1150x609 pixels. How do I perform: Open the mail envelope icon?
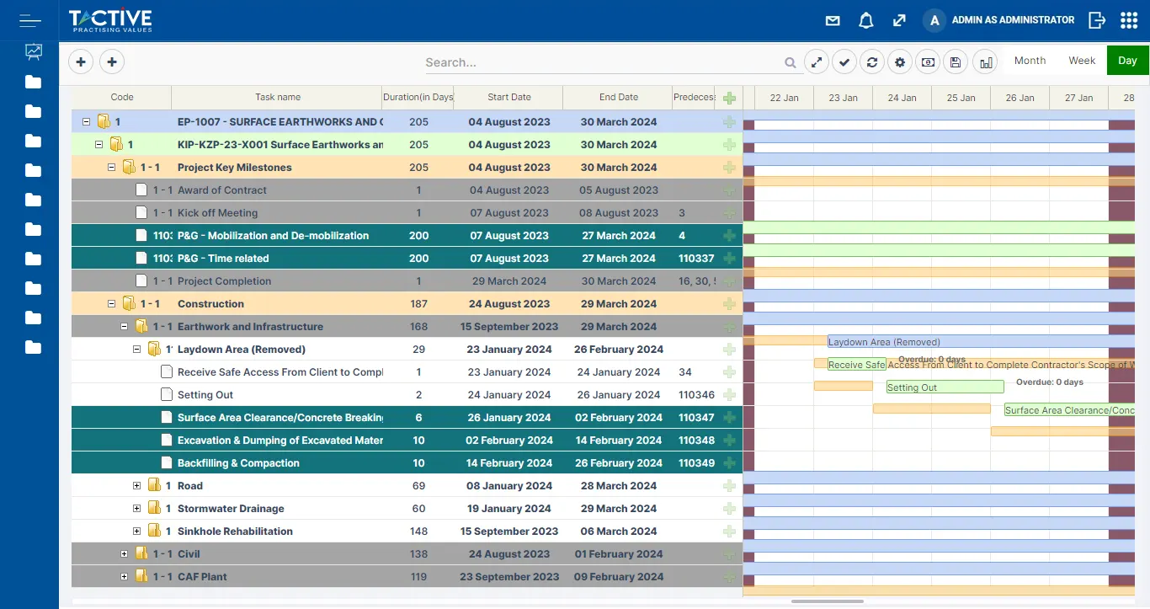[833, 20]
